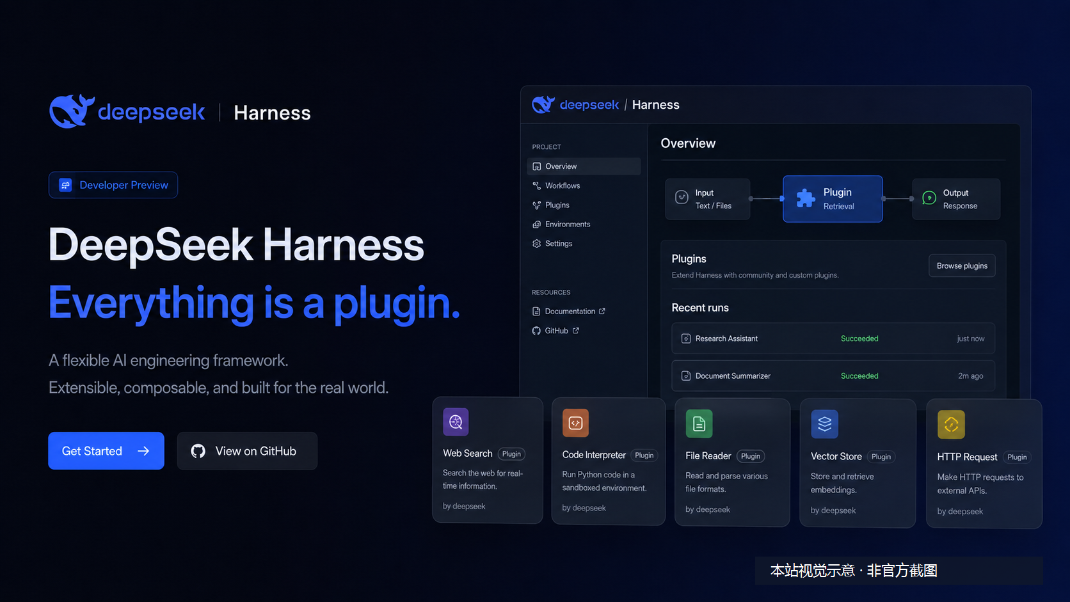The image size is (1070, 602).
Task: Click the whale logo in the app panel header
Action: 543,104
